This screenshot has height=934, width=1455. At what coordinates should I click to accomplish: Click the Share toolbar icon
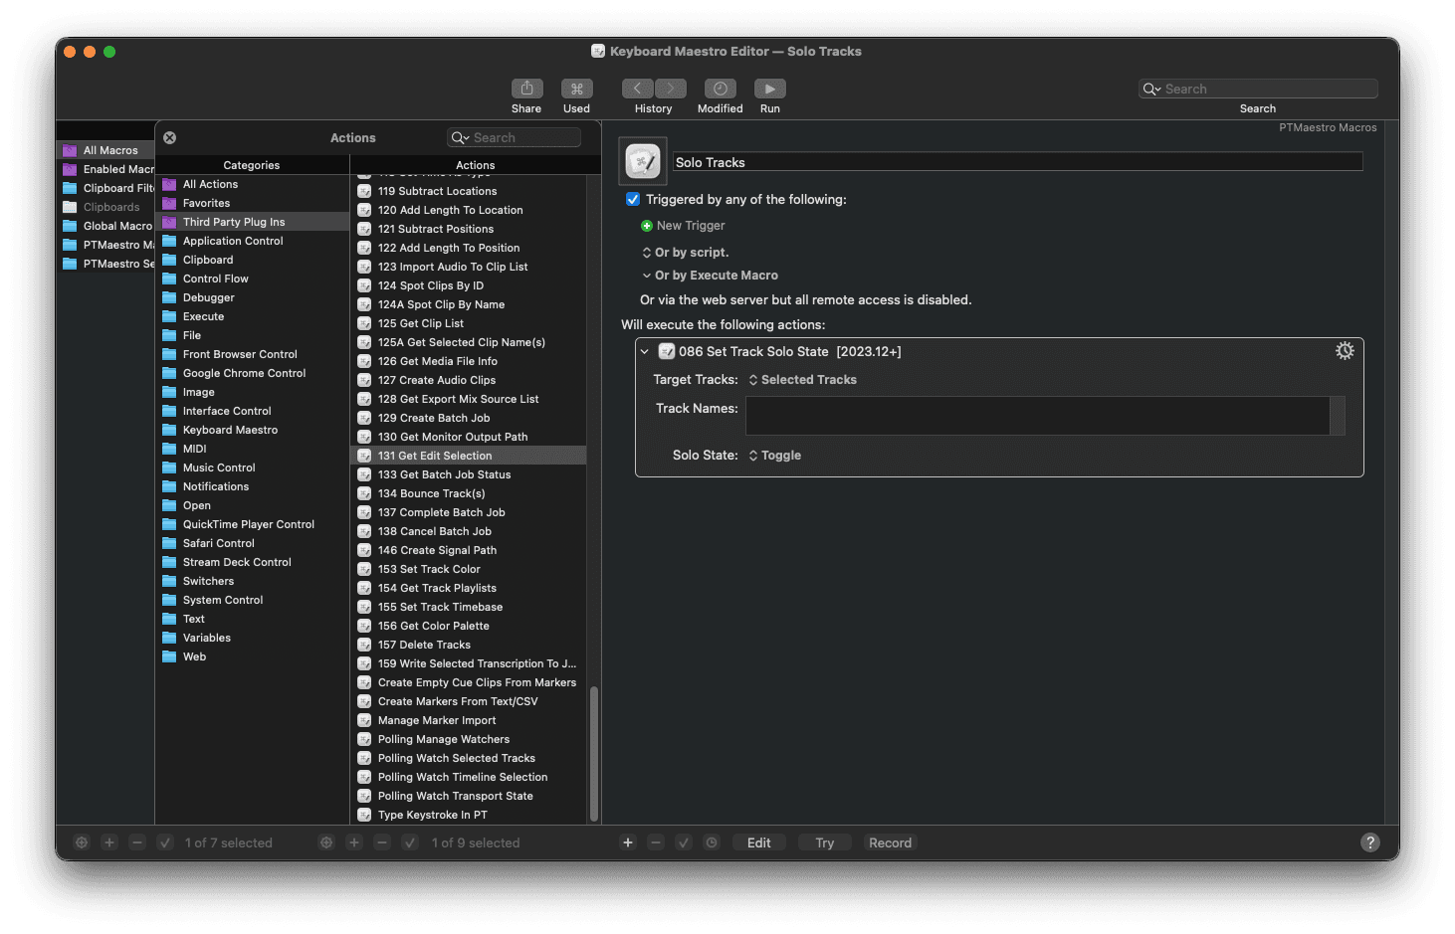tap(526, 89)
